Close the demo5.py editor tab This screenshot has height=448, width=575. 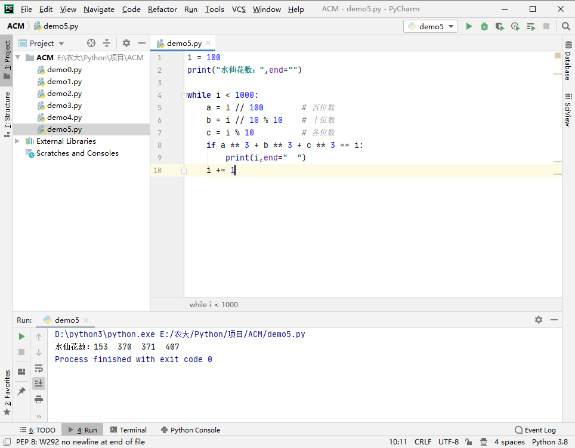click(x=208, y=44)
